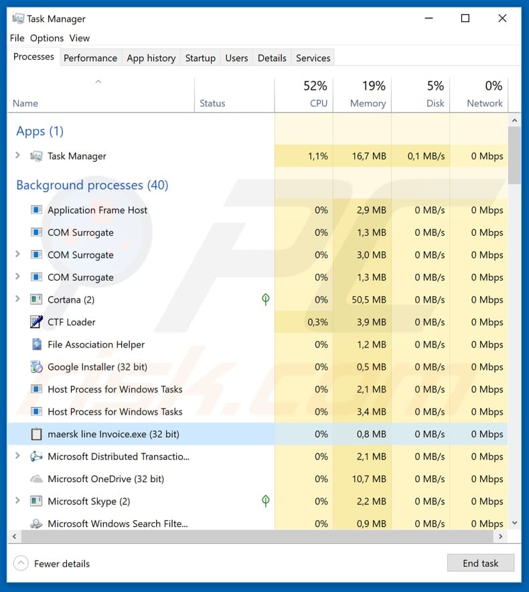Expand the COM Surrogate 3,0 MB row
Viewport: 529px width, 592px height.
(x=17, y=254)
